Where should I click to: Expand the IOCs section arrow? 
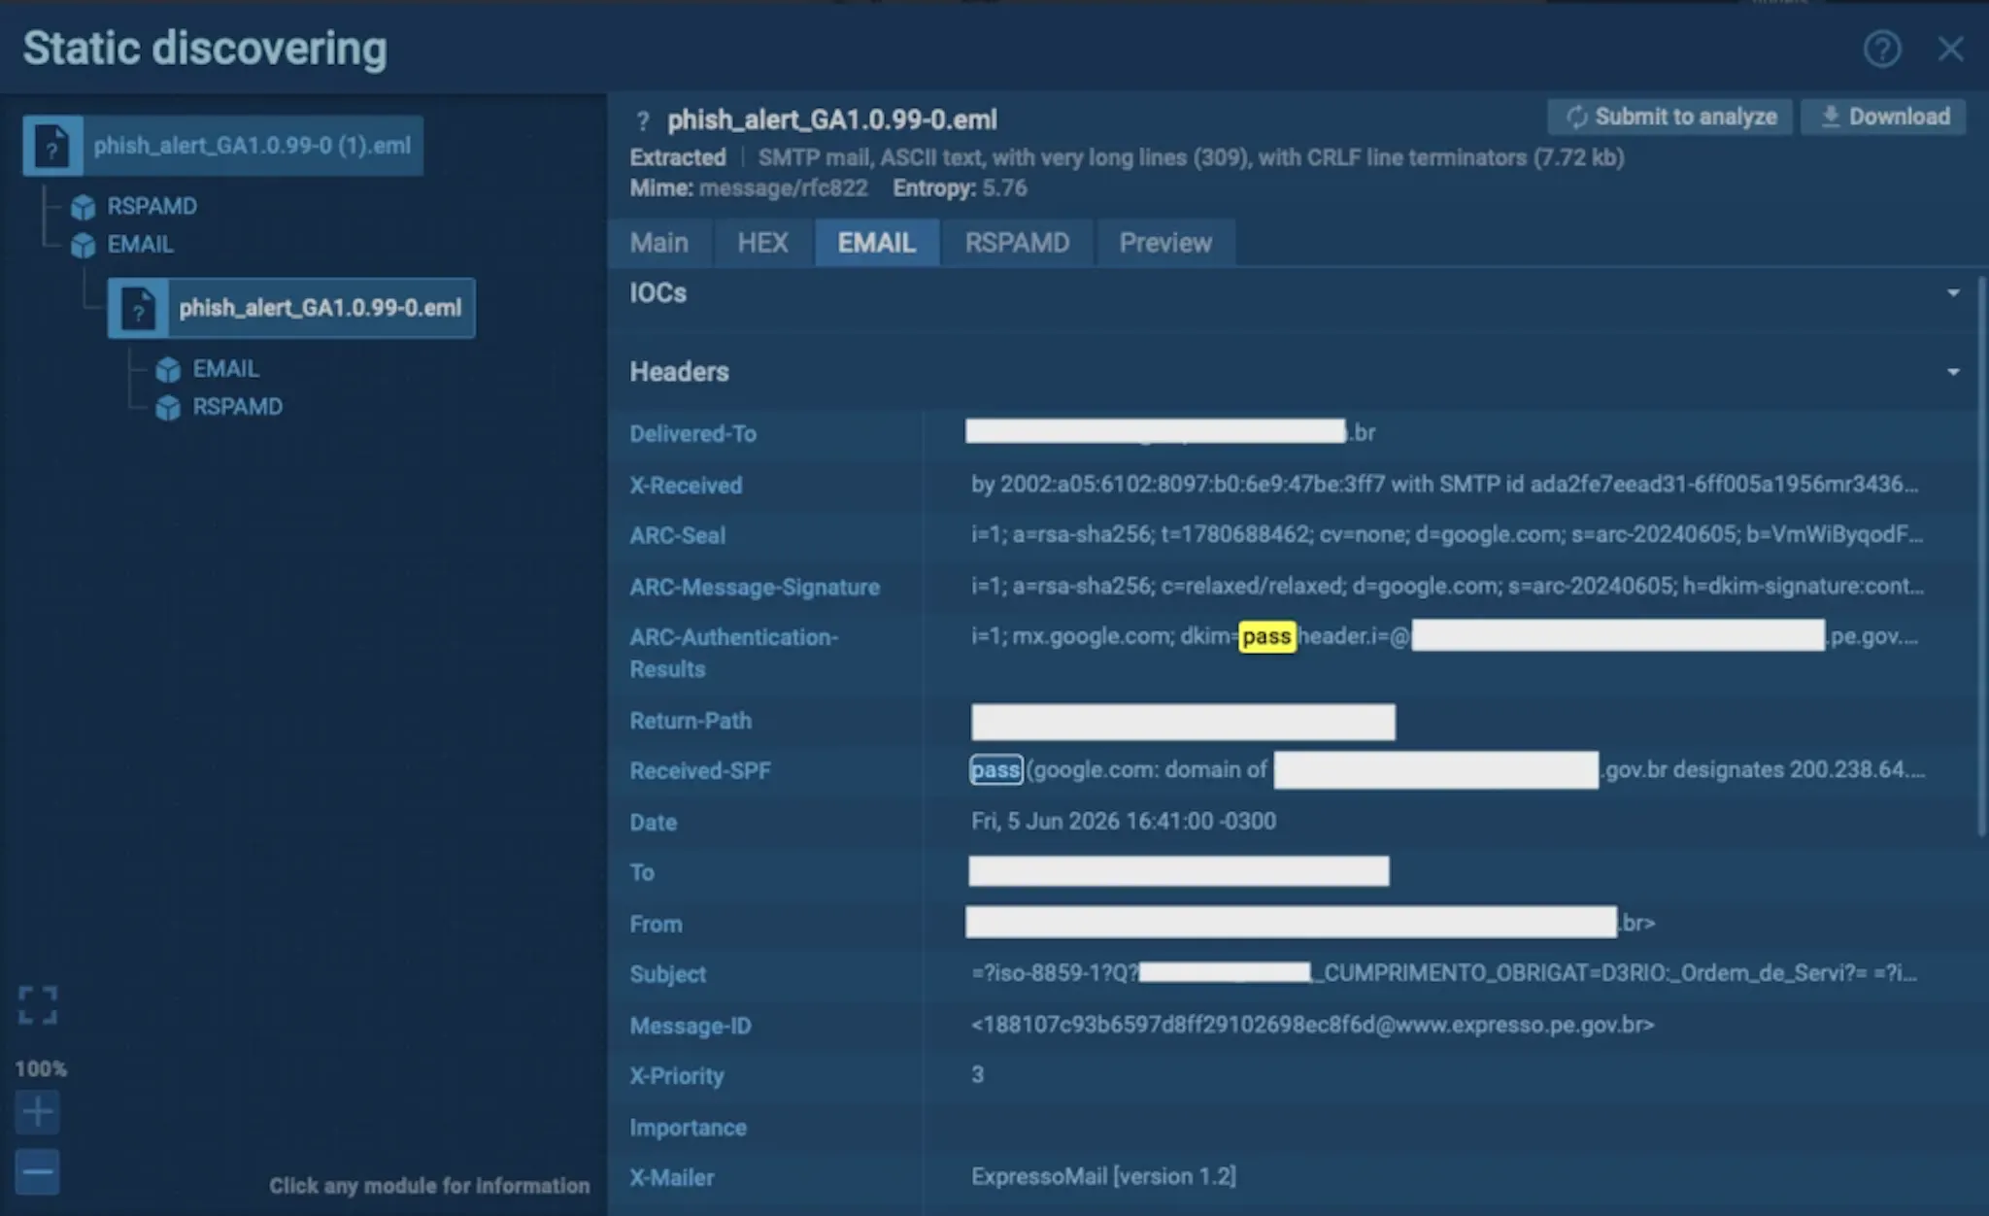(x=1953, y=292)
